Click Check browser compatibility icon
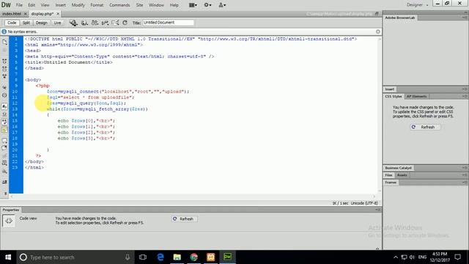 coord(115,23)
